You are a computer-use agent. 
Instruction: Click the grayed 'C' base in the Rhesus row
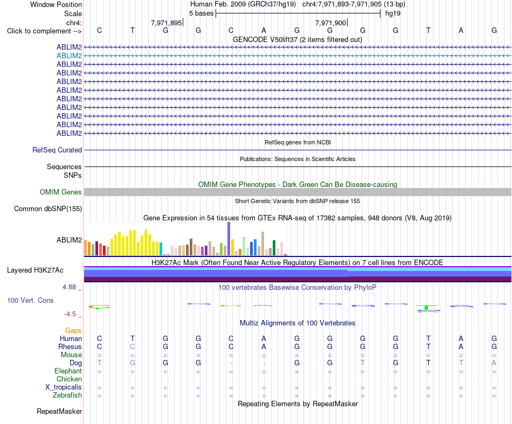coord(132,346)
